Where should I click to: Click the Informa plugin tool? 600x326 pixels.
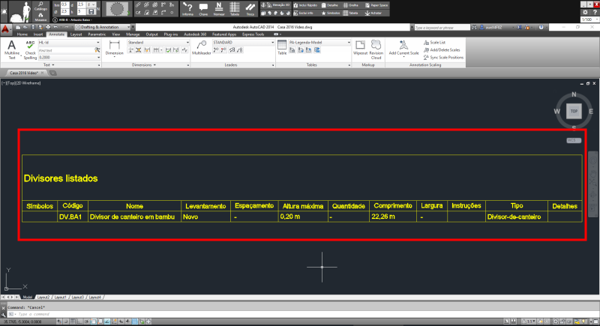pyautogui.click(x=187, y=9)
